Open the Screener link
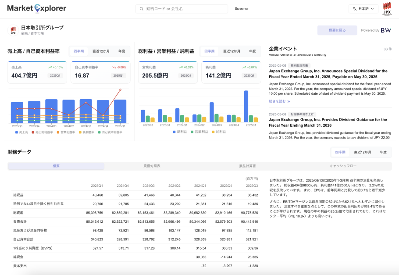Screen dimensions: 399x275 click(x=242, y=9)
